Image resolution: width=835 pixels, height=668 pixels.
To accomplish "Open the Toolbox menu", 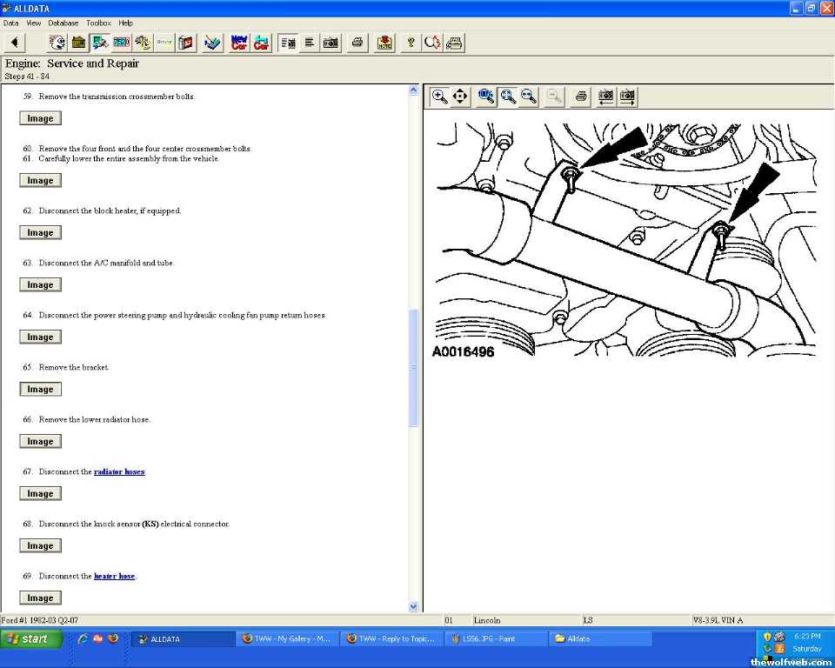I will click(x=98, y=23).
